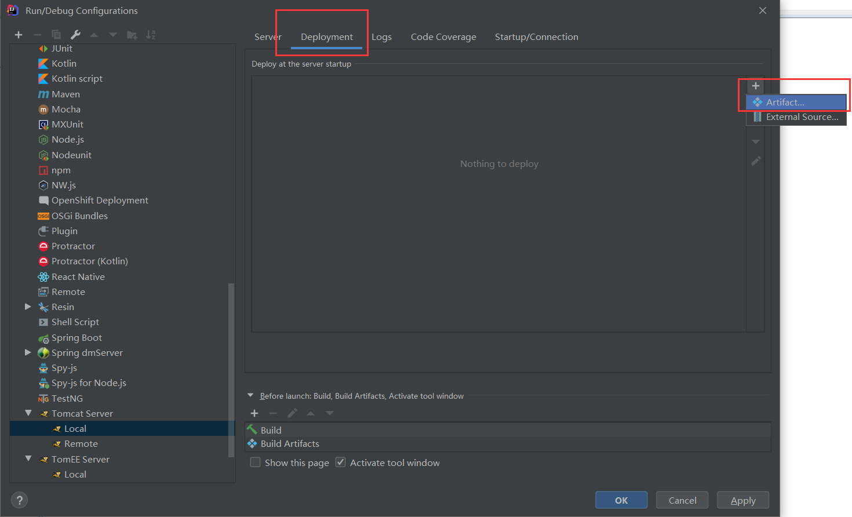Image resolution: width=852 pixels, height=517 pixels.
Task: Select Local under TomEE Server
Action: click(x=75, y=474)
